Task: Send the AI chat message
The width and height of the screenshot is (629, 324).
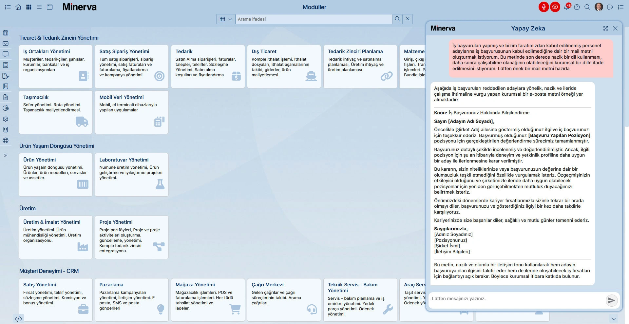Action: point(611,300)
